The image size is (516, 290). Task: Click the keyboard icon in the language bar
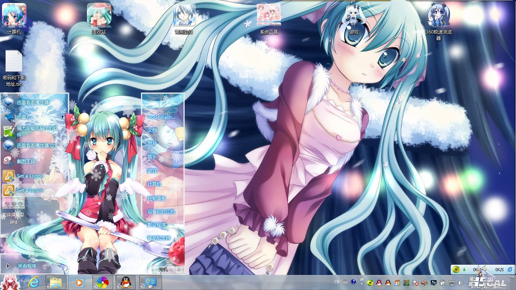345,282
